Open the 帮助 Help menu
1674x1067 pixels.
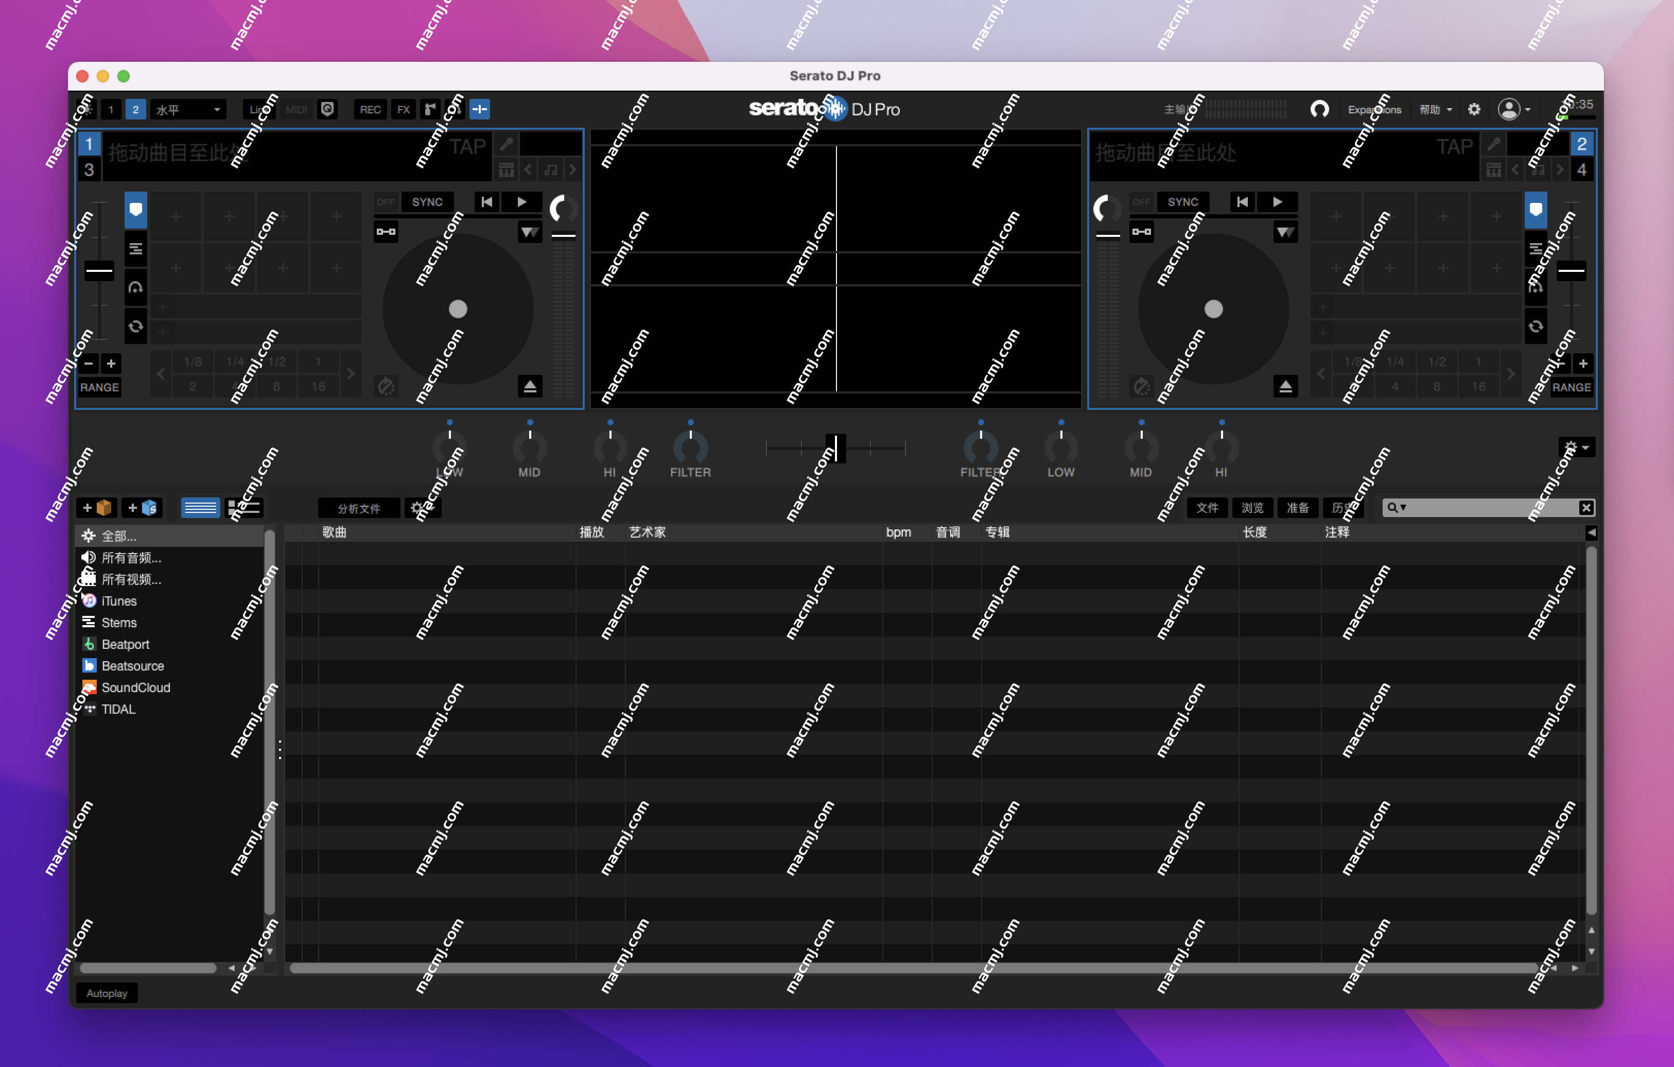pos(1434,109)
